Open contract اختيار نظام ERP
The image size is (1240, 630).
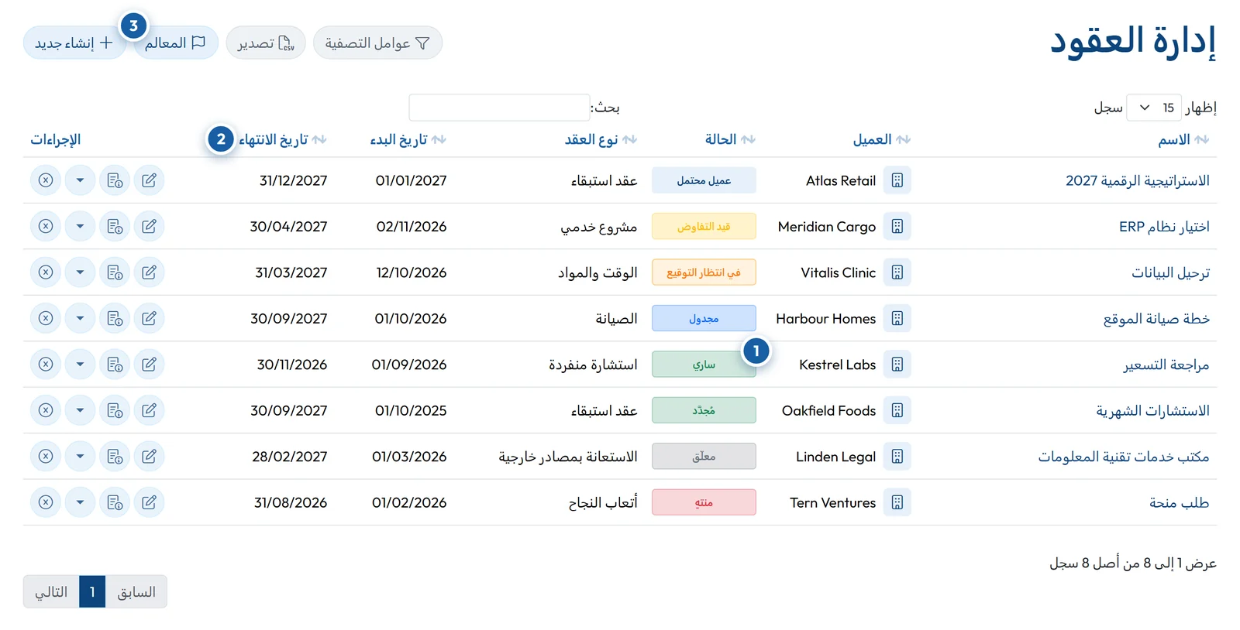[1164, 226]
